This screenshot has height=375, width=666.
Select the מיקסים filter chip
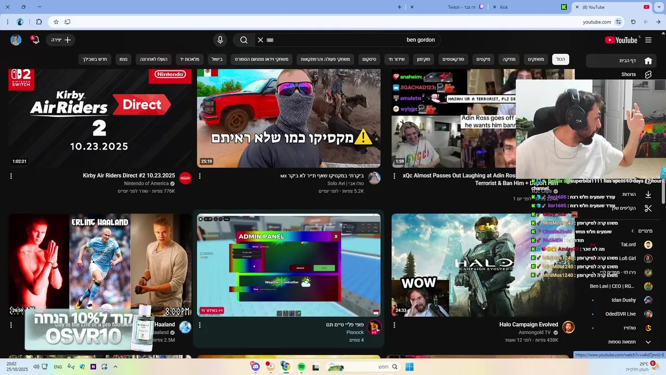[x=483, y=59]
